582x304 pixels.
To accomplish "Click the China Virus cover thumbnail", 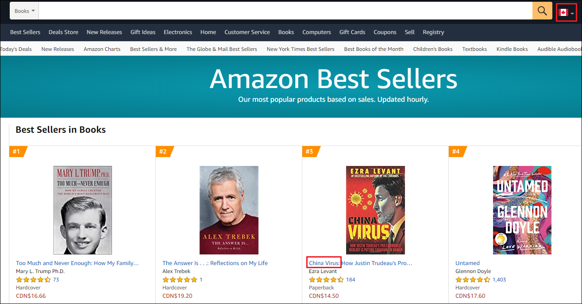I will [375, 210].
